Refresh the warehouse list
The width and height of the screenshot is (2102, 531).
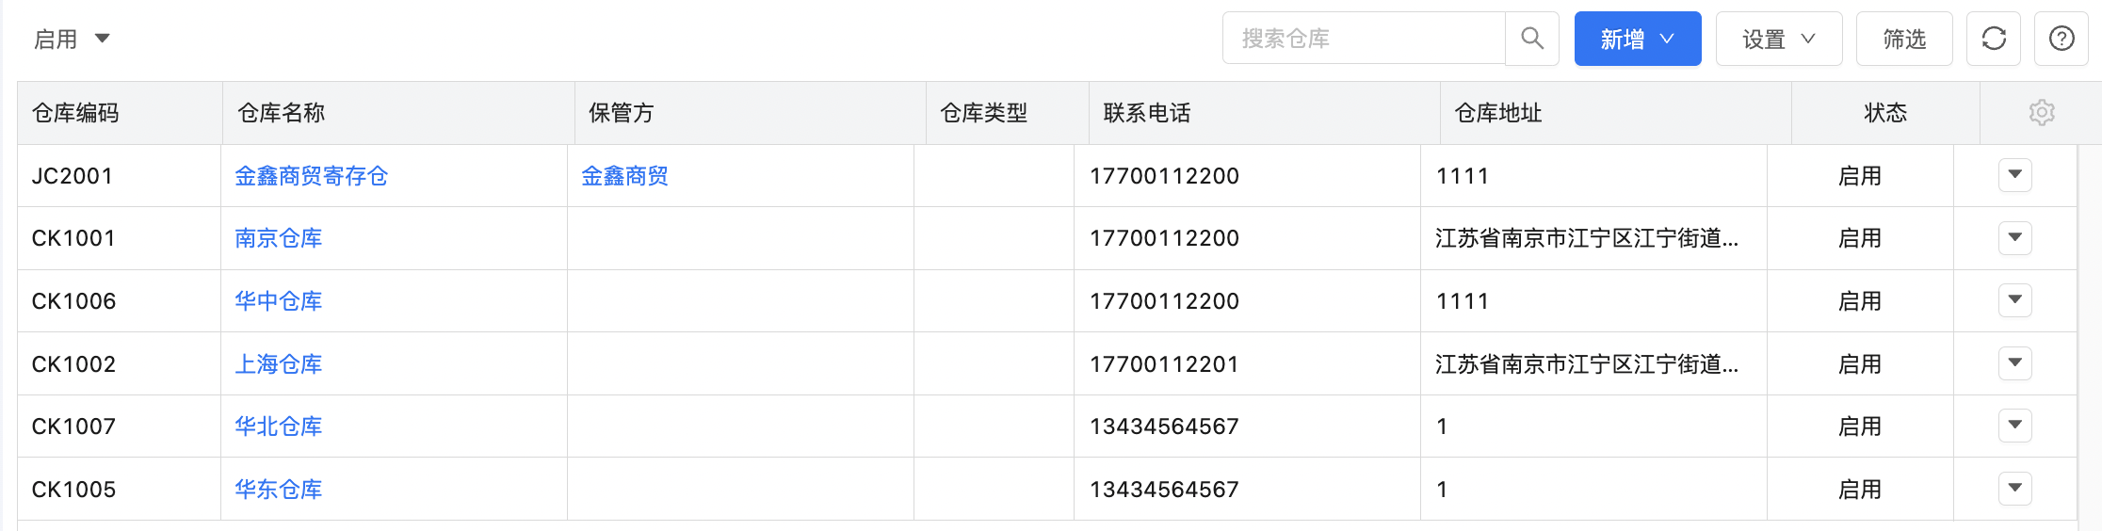pos(1994,39)
